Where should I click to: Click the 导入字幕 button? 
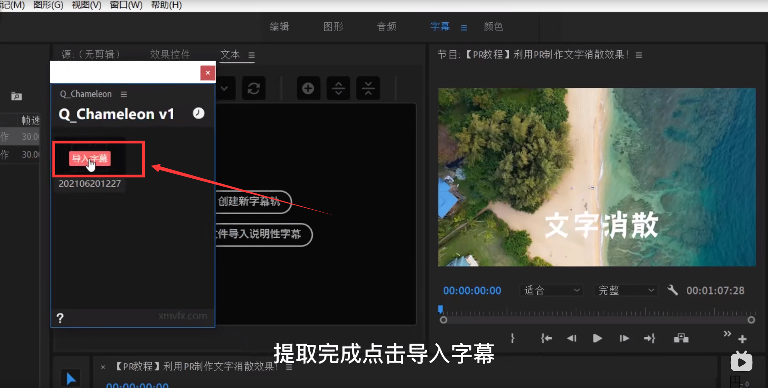point(90,159)
